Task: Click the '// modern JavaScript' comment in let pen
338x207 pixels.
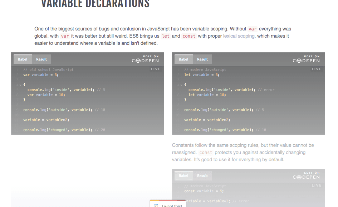Action: point(205,70)
